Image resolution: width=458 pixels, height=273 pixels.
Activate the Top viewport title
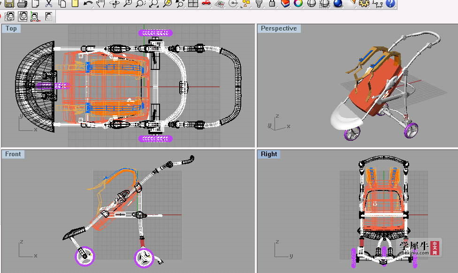tap(11, 28)
